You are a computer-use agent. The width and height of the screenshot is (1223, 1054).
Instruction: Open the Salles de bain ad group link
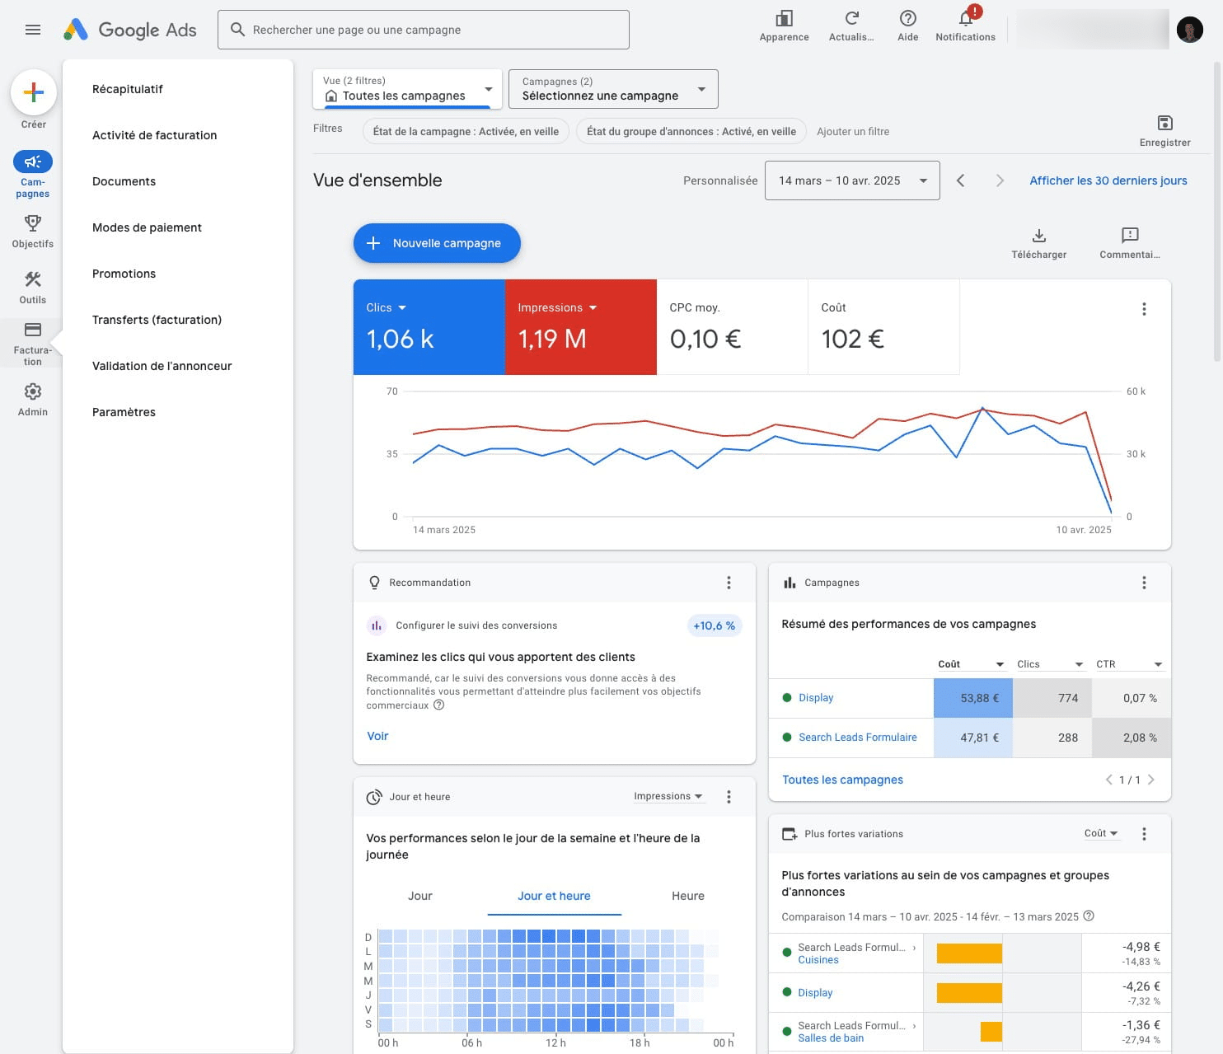click(831, 1038)
